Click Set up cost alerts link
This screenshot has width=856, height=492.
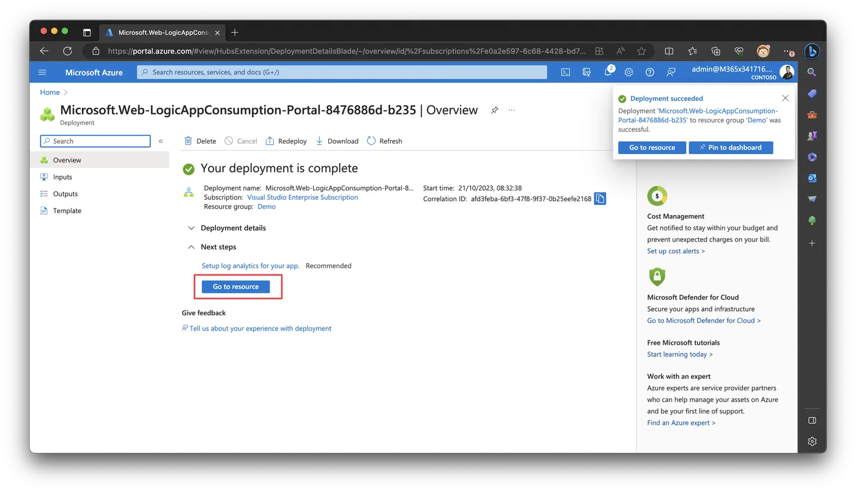(x=676, y=251)
